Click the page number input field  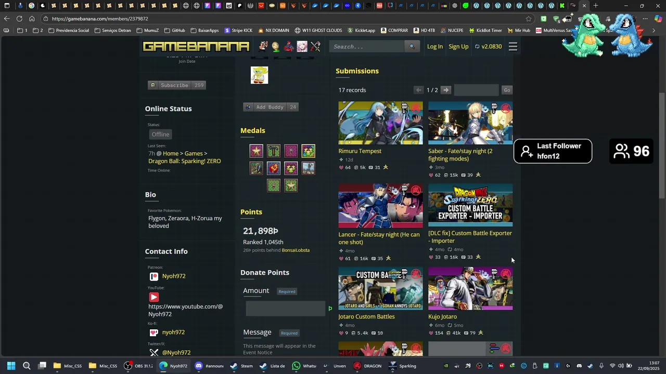tap(476, 90)
